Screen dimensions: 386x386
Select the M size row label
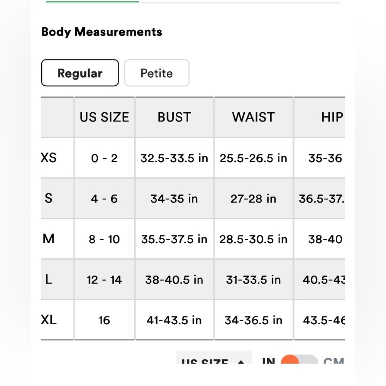(x=49, y=239)
